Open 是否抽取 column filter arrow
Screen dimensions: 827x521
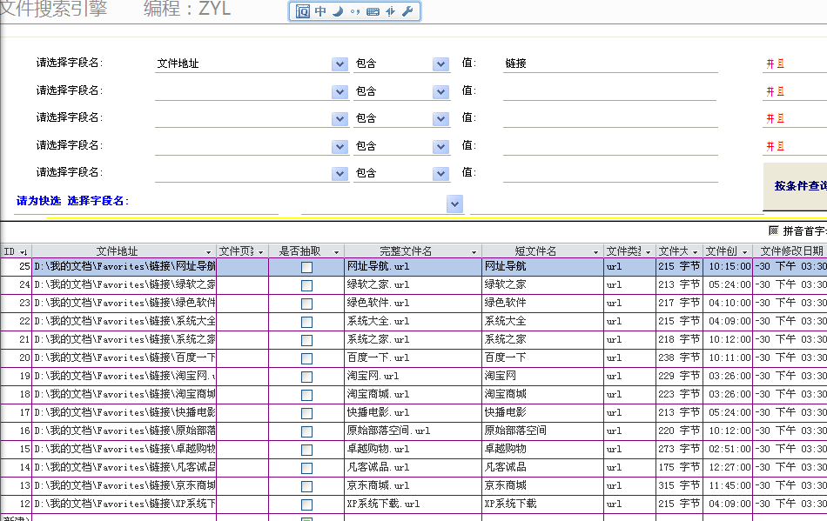pos(337,252)
